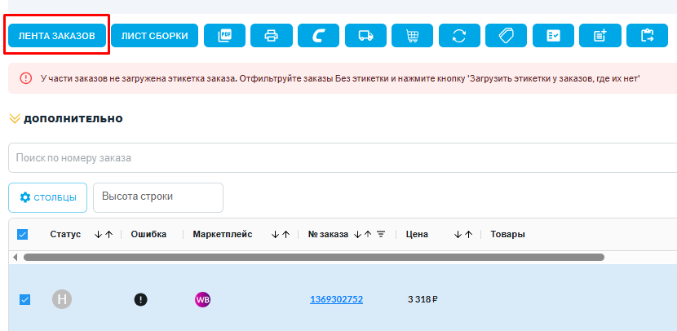Click the black error exclamation icon
The image size is (677, 331).
tap(141, 299)
